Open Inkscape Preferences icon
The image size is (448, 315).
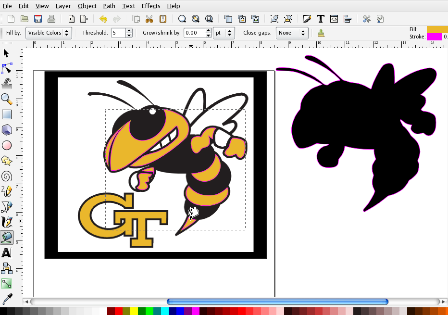coord(367,19)
